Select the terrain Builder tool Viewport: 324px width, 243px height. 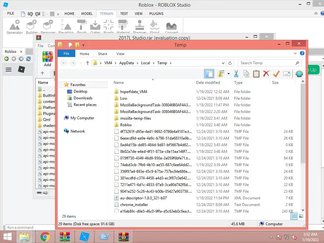tap(32, 27)
